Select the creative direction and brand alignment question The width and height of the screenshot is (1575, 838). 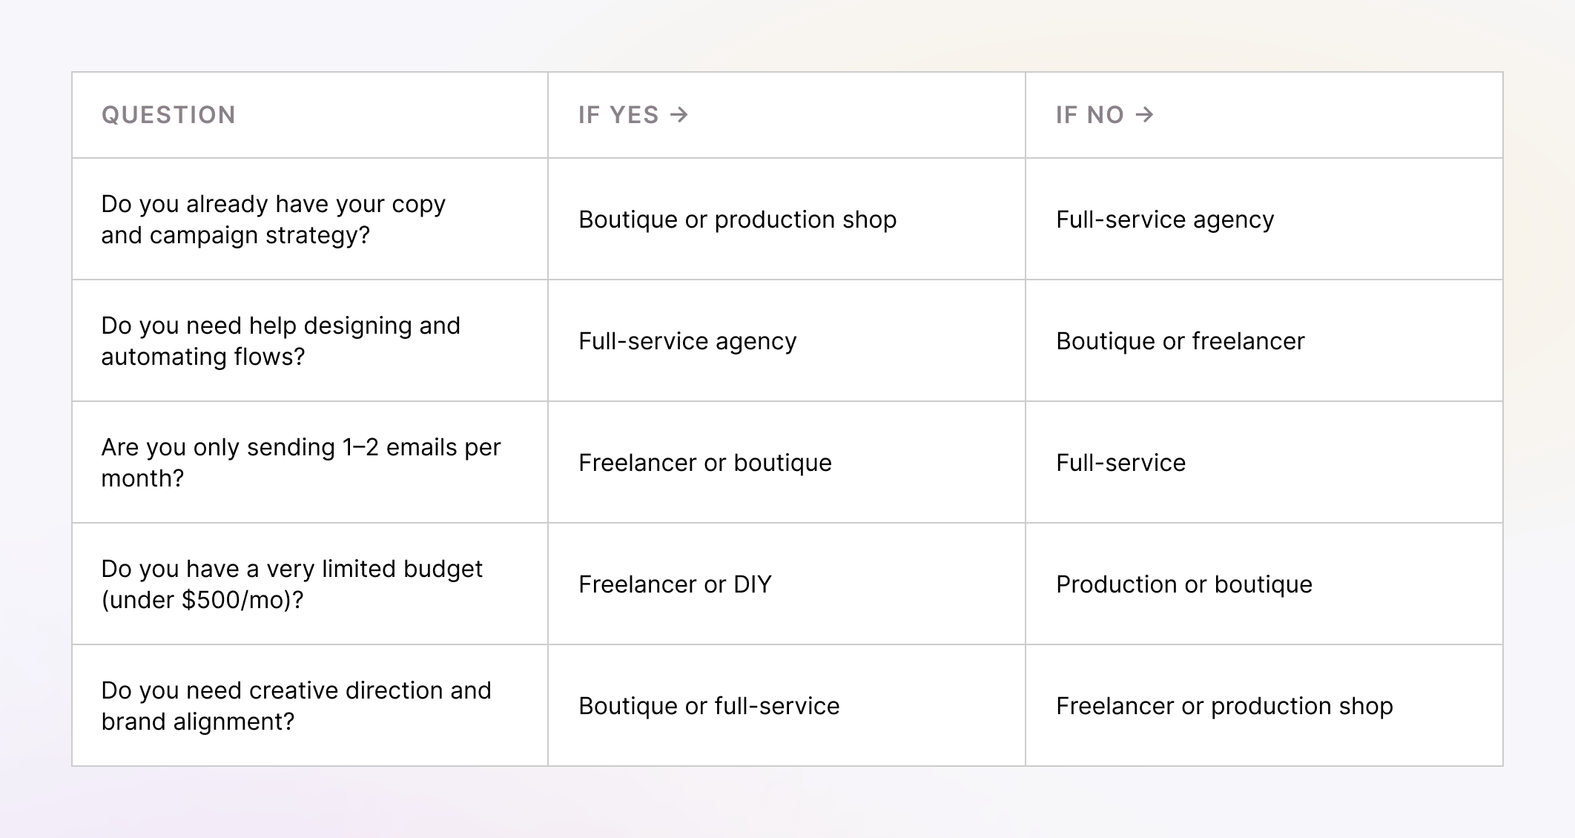coord(296,705)
